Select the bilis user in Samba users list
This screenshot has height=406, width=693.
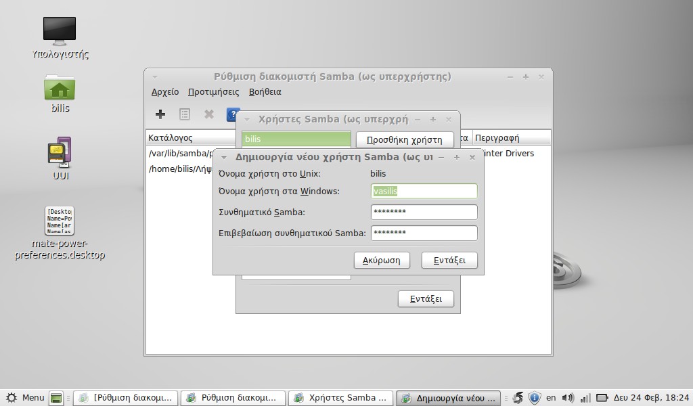click(296, 139)
